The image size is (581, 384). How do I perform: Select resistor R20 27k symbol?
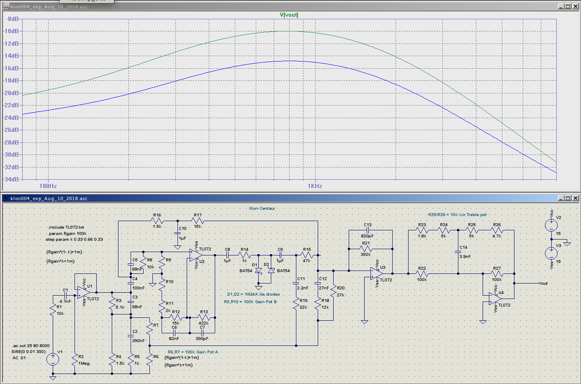334,290
